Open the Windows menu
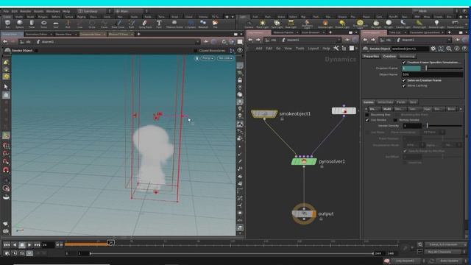Viewport: 471px width, 265px height. pyautogui.click(x=53, y=11)
